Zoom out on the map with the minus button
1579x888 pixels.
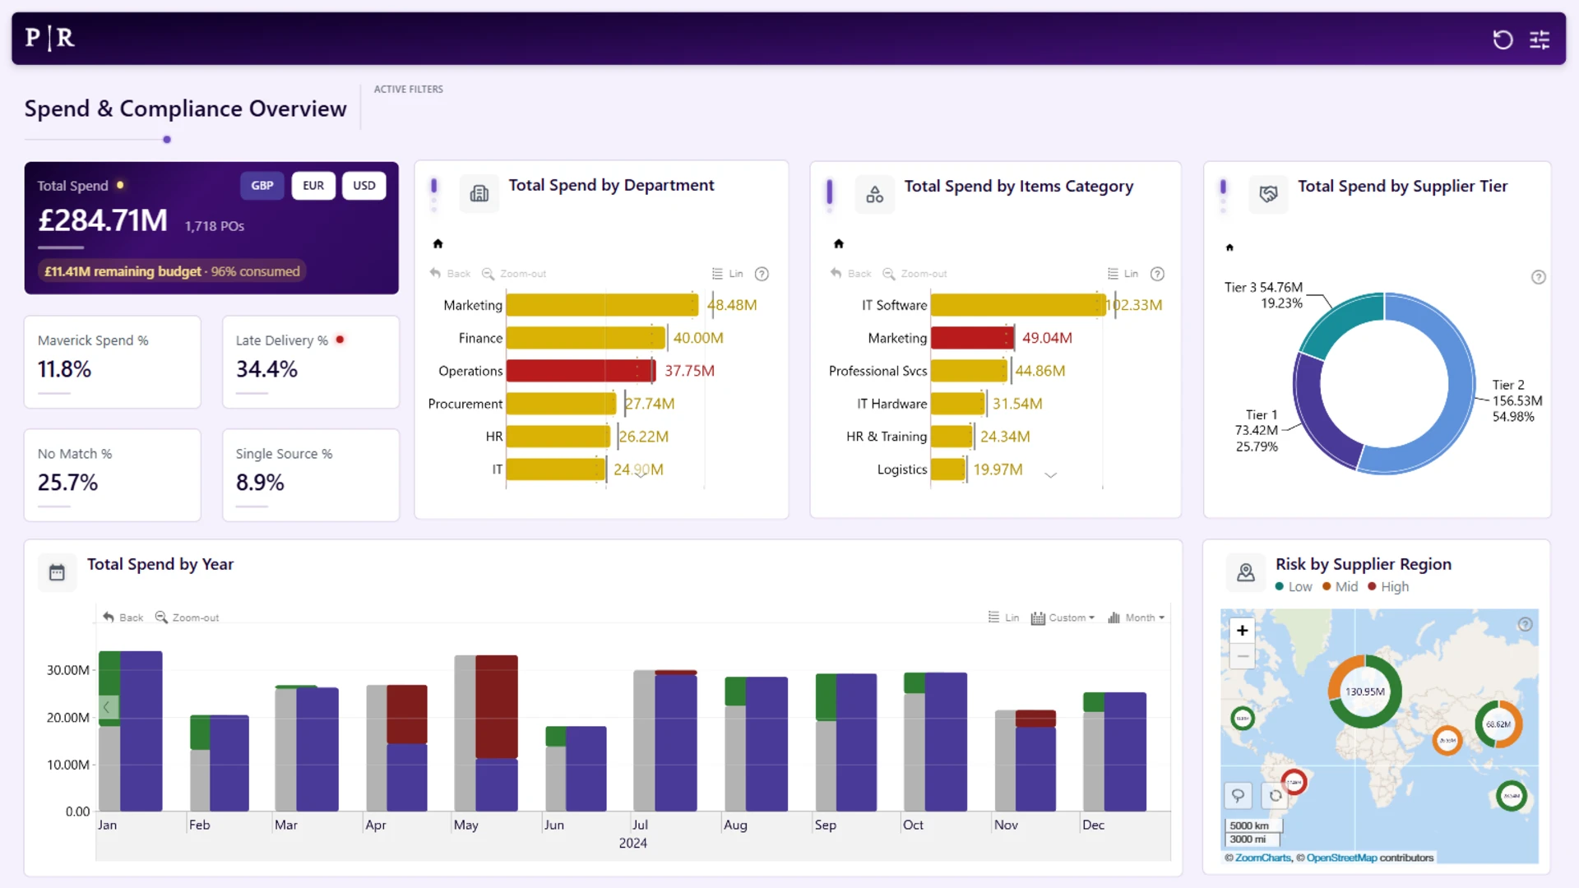pyautogui.click(x=1243, y=655)
